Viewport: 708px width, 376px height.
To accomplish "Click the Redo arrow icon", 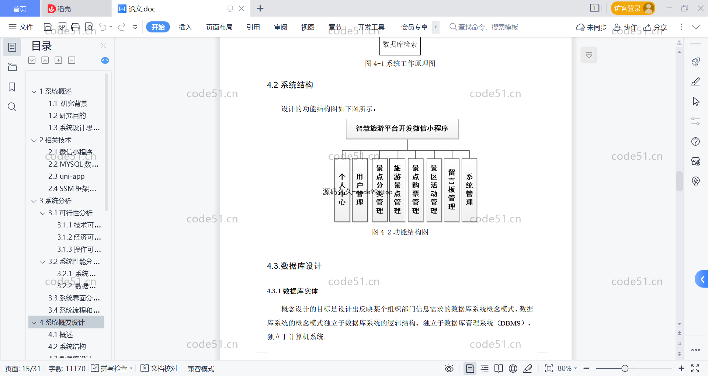I will tap(122, 27).
